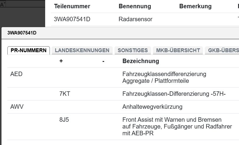Screen dimensions: 239x145
Task: Select part number 3WA907541D in the table
Action: [72, 19]
